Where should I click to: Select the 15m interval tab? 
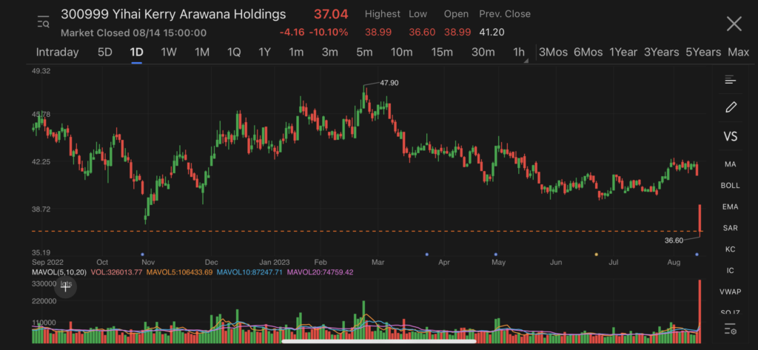click(x=442, y=53)
